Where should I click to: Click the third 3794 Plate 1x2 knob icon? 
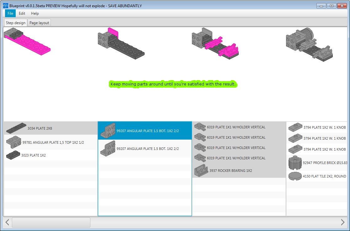pyautogui.click(x=295, y=149)
